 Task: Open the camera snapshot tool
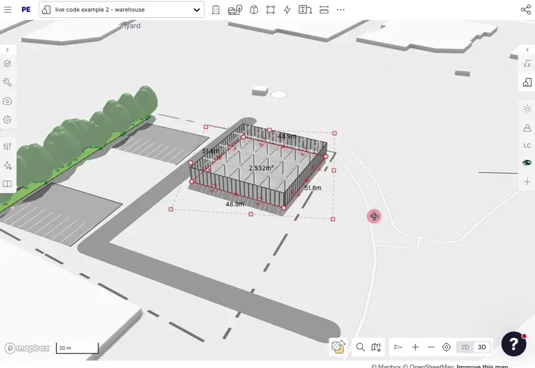click(x=7, y=101)
